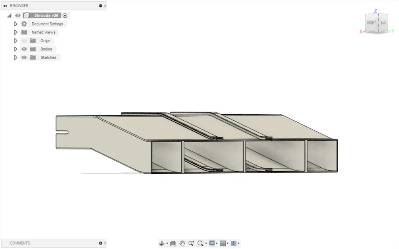The width and height of the screenshot is (399, 249).
Task: Collapse the BROWSER panel header
Action: coord(5,6)
